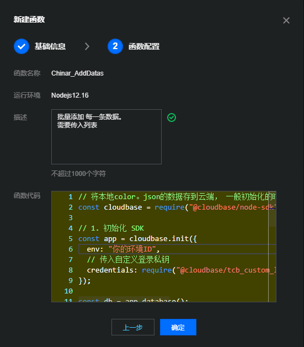The height and width of the screenshot is (347, 304).
Task: Go to the 基础信息 step label
Action: click(50, 46)
